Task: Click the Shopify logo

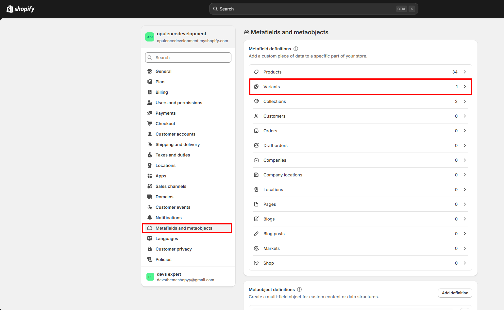Action: point(21,9)
